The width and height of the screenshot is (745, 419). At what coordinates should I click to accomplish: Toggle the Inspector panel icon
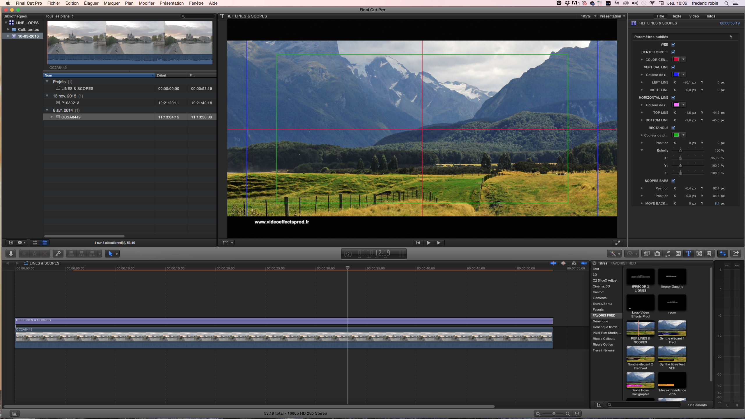pyautogui.click(x=723, y=254)
